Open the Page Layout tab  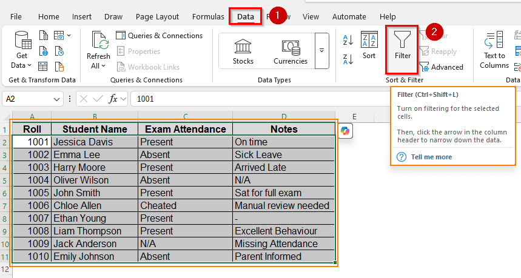[x=157, y=16]
